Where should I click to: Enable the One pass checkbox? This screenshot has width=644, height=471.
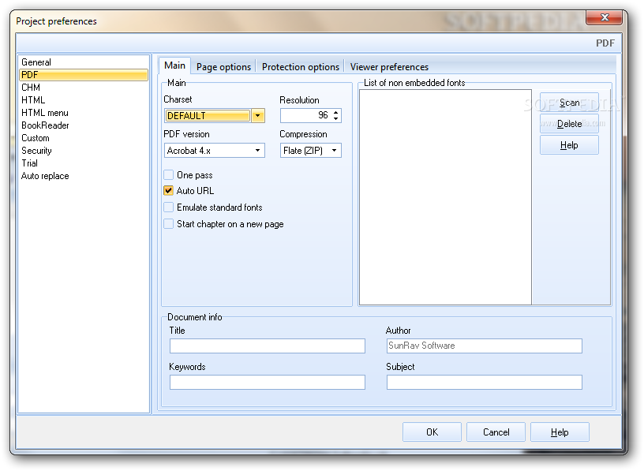coord(168,175)
